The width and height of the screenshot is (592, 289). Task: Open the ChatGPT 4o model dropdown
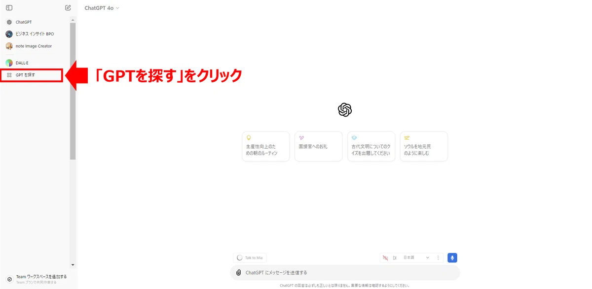click(102, 8)
